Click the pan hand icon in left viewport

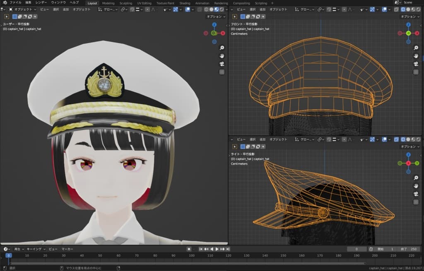click(222, 56)
